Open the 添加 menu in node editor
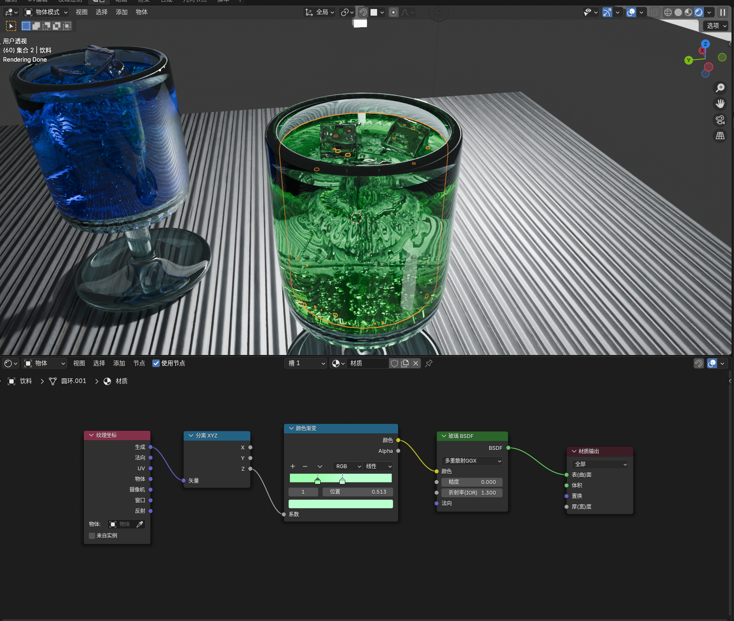734x621 pixels. (119, 363)
